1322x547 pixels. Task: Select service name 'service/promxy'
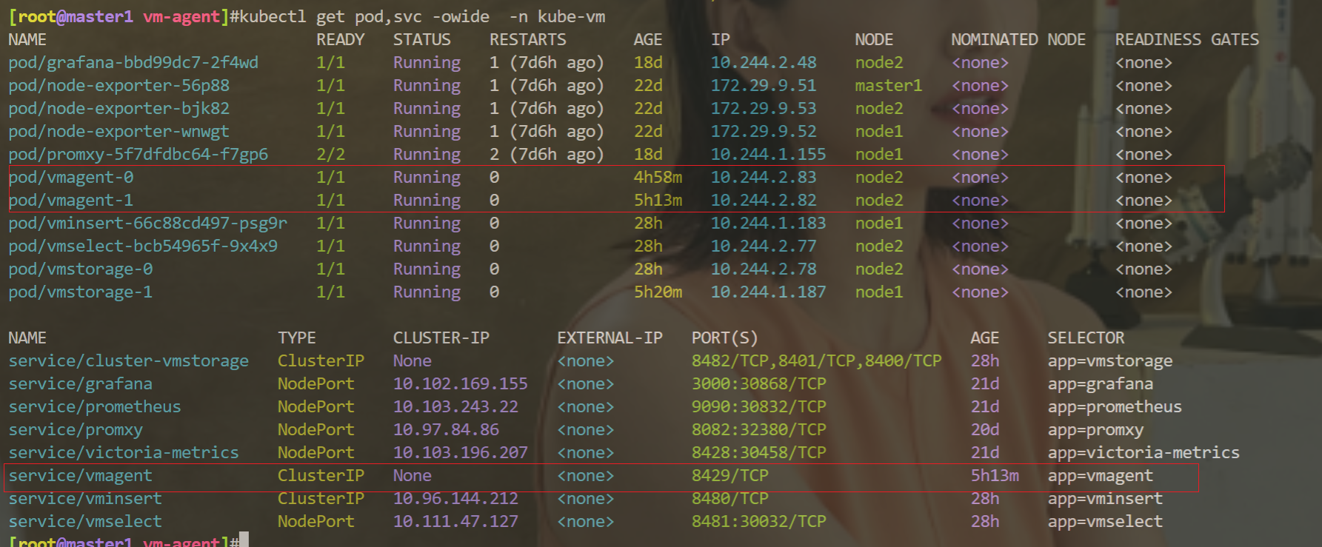pos(76,430)
